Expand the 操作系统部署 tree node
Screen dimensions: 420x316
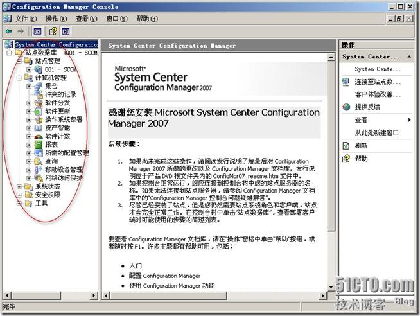29,119
